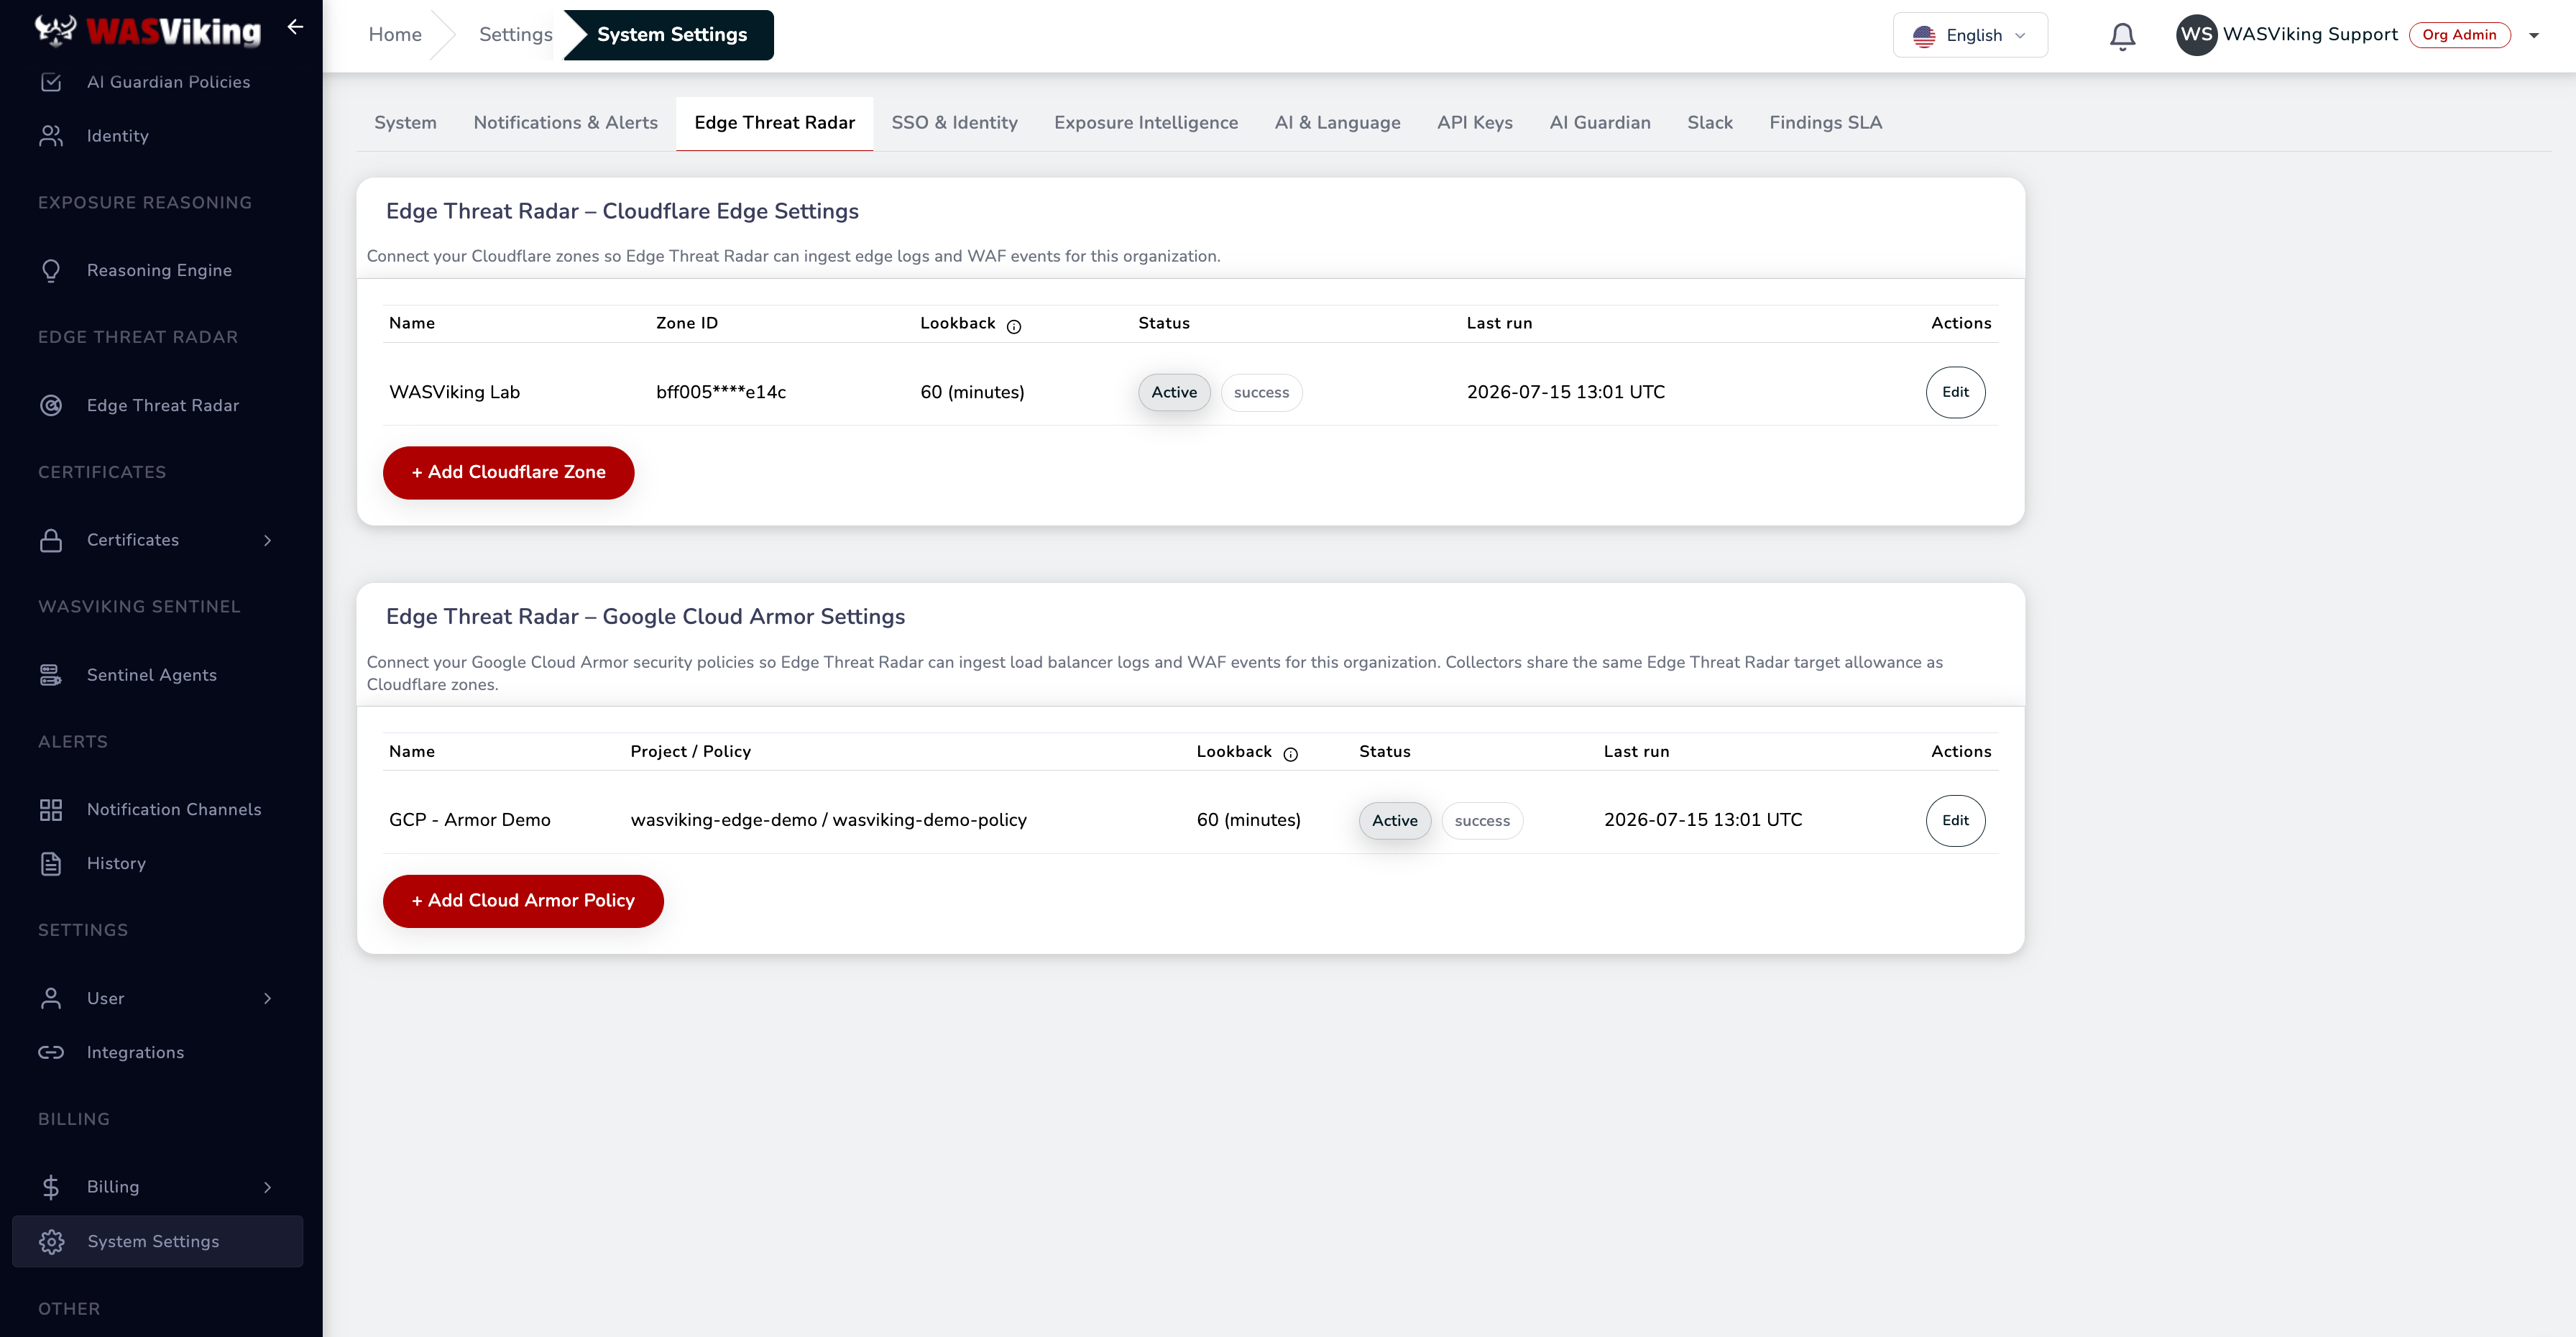
Task: Edit the WASViking Lab zone
Action: pyautogui.click(x=1955, y=392)
